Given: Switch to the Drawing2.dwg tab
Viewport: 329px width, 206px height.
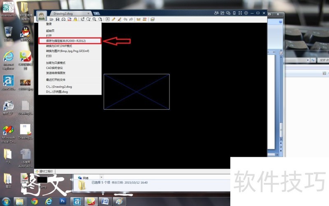Looking at the screenshot, I should [63, 14].
